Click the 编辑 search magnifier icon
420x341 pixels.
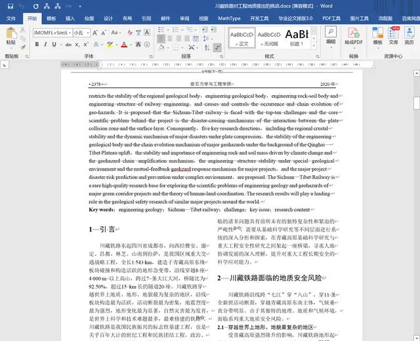331,32
